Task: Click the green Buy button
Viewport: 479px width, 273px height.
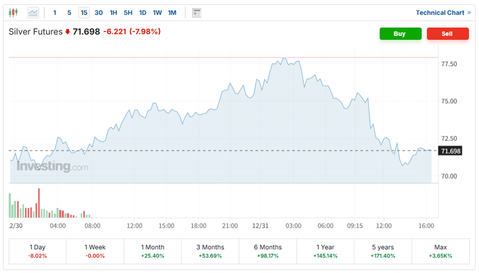Action: (400, 34)
